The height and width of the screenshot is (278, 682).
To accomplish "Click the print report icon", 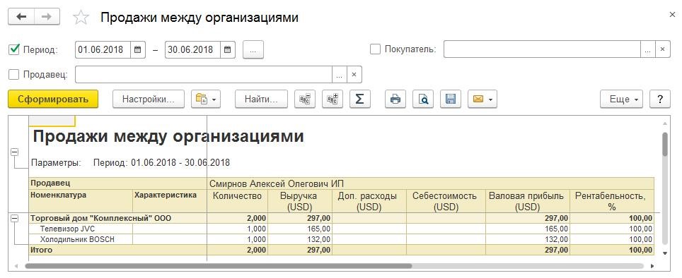I will 395,99.
